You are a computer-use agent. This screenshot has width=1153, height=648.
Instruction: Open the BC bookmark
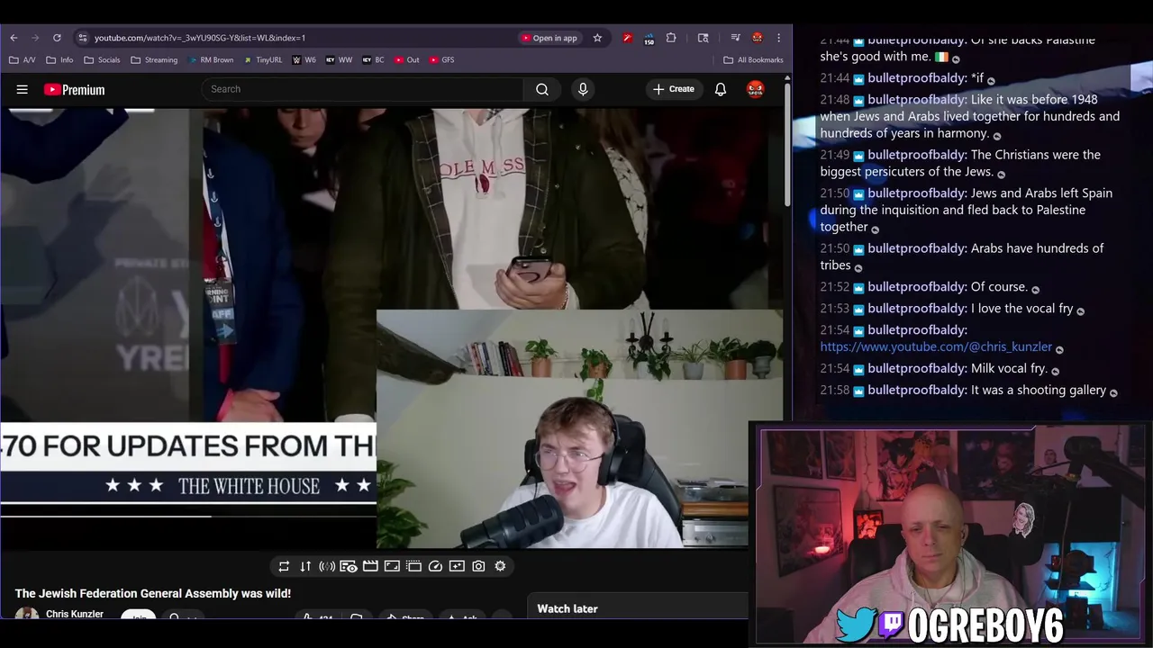pyautogui.click(x=373, y=60)
